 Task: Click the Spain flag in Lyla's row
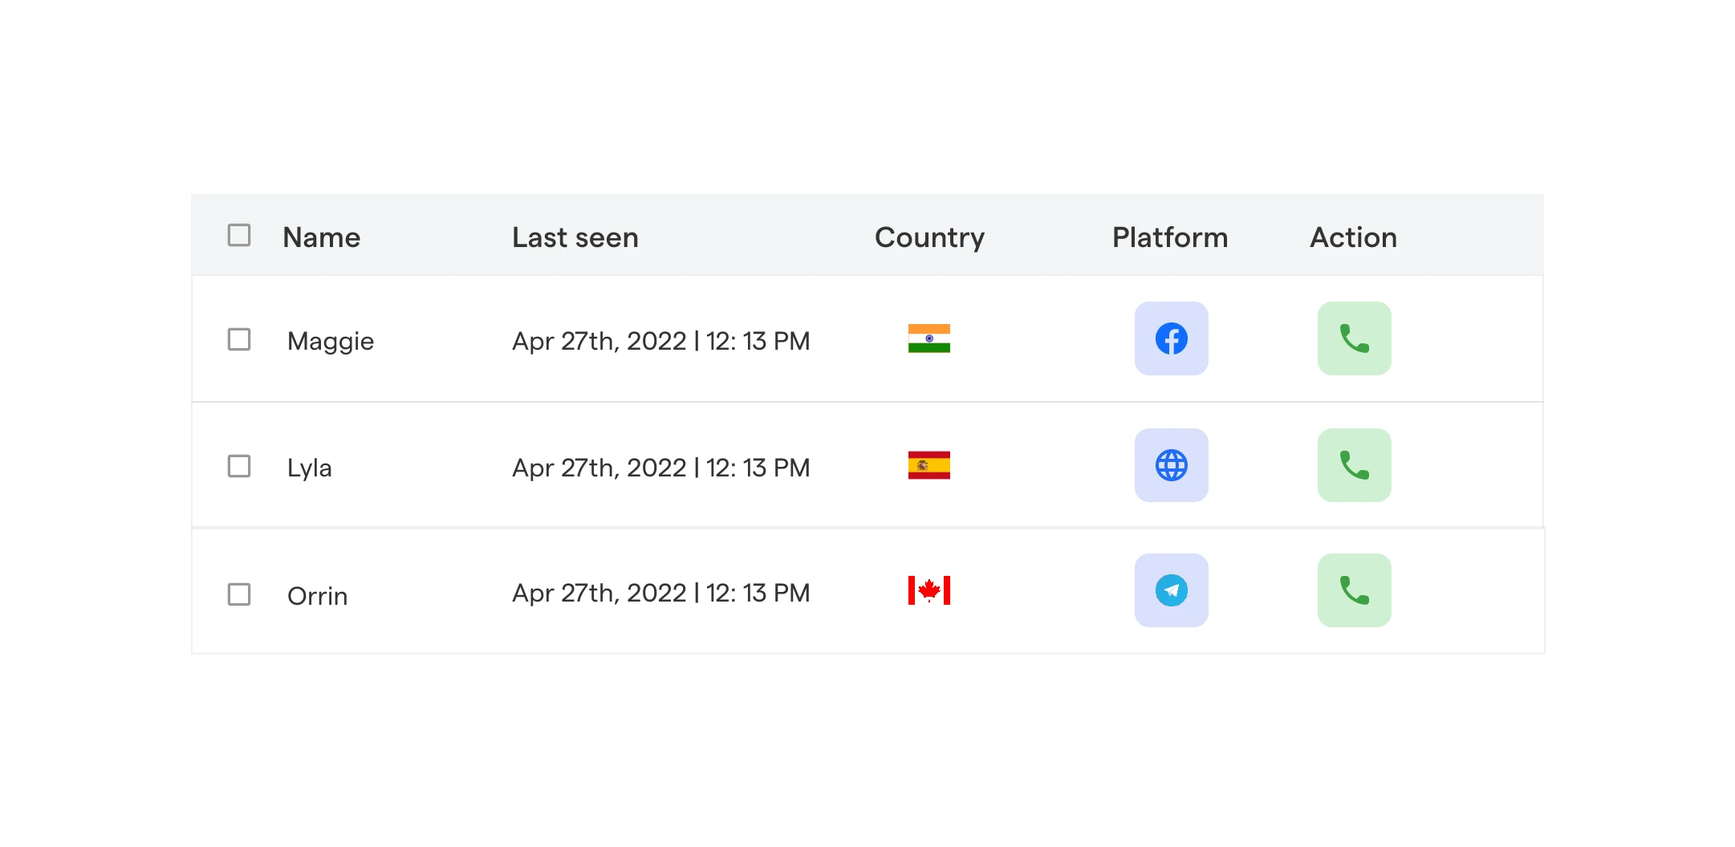[928, 465]
